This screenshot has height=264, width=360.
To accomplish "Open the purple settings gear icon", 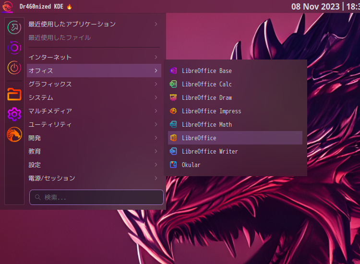I will pyautogui.click(x=14, y=114).
